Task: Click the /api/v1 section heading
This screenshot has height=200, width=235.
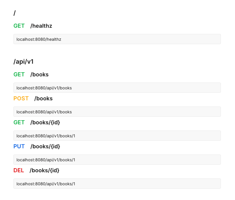Action: pos(23,62)
